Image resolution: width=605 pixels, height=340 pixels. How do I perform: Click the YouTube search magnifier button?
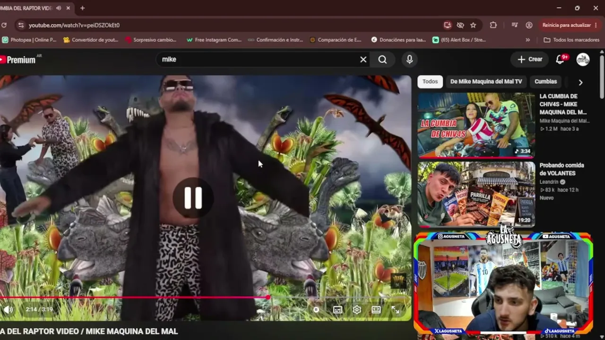point(382,59)
